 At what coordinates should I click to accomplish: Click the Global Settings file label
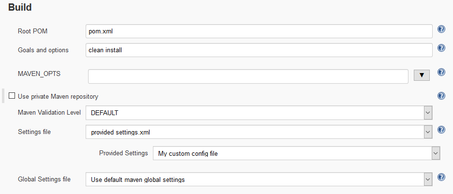pos(44,179)
